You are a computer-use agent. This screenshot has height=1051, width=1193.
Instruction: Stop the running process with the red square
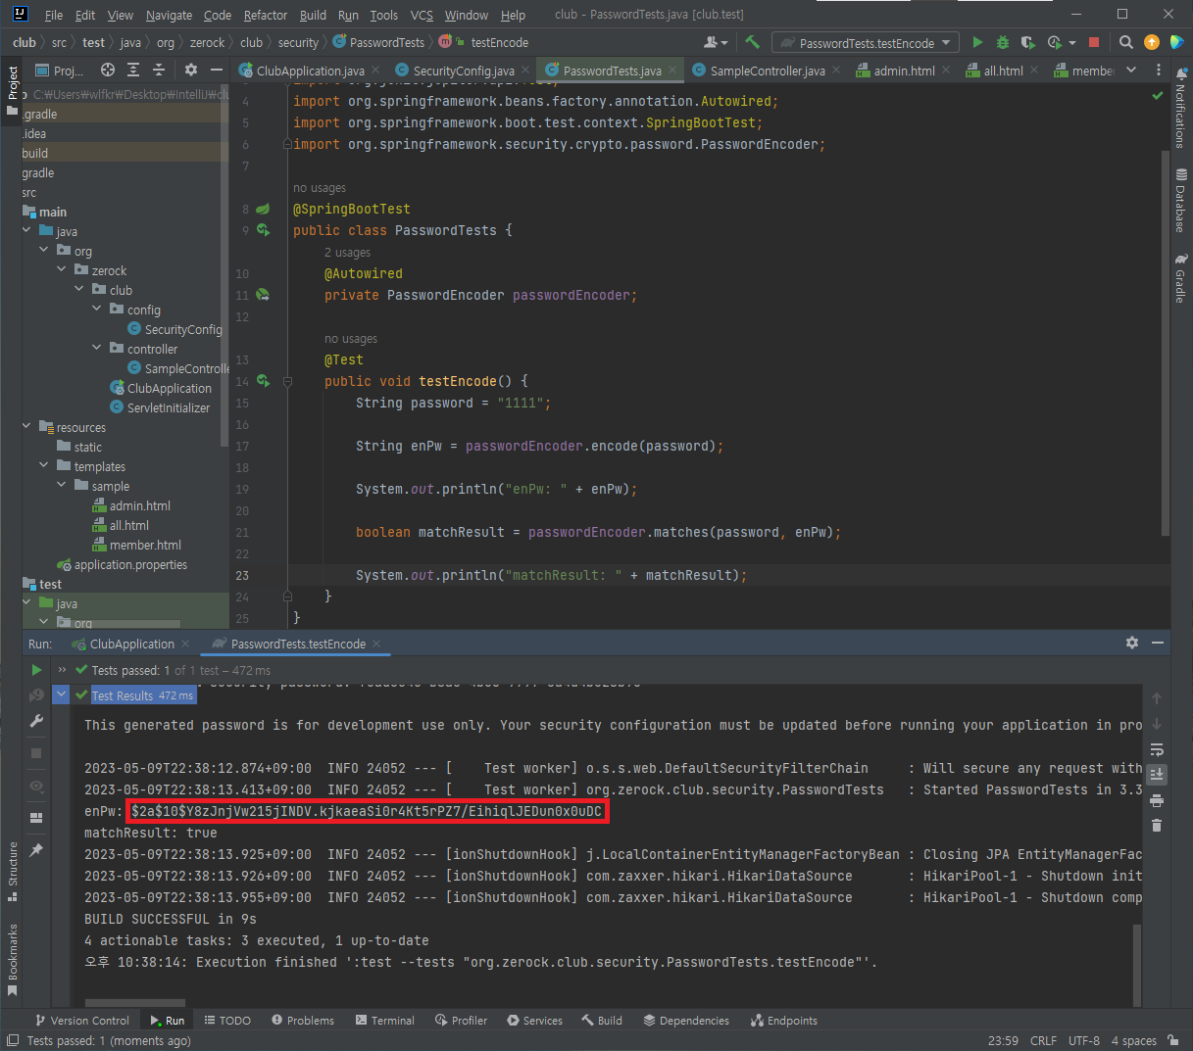[1094, 42]
